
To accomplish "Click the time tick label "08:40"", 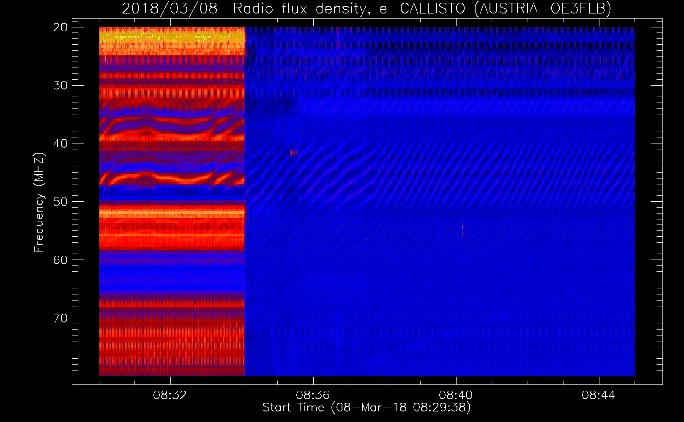I will pos(456,395).
